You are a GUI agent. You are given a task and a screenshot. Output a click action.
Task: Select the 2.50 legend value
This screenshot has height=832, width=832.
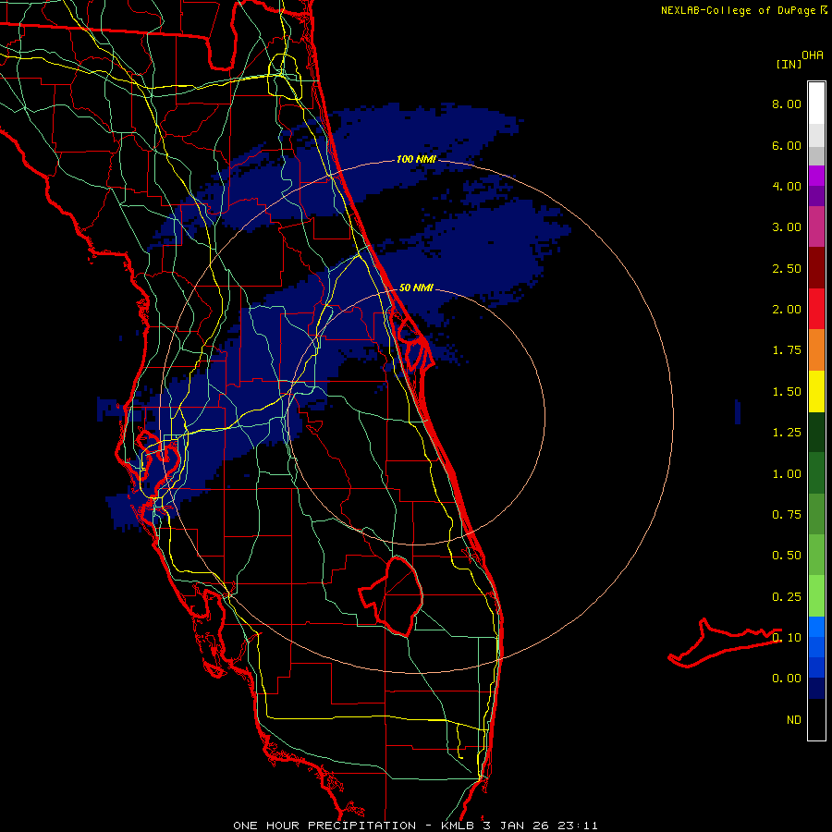(x=787, y=268)
